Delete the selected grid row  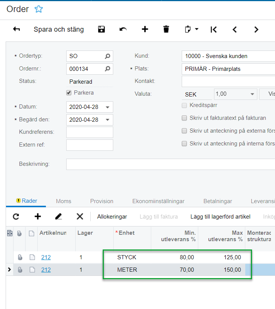coord(80,216)
